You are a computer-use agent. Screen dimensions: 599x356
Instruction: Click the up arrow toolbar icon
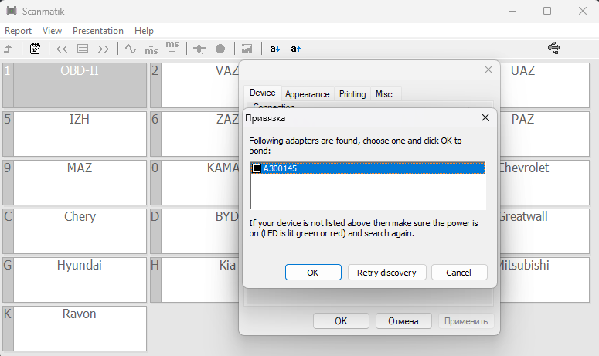[8, 49]
